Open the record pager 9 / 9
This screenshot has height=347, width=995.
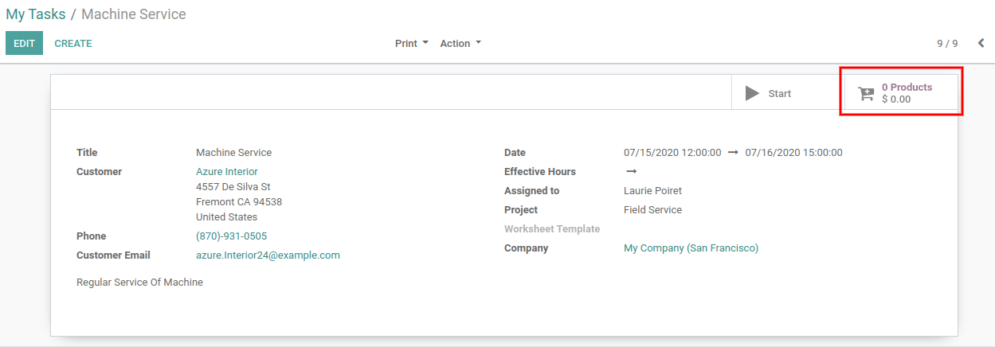point(947,44)
